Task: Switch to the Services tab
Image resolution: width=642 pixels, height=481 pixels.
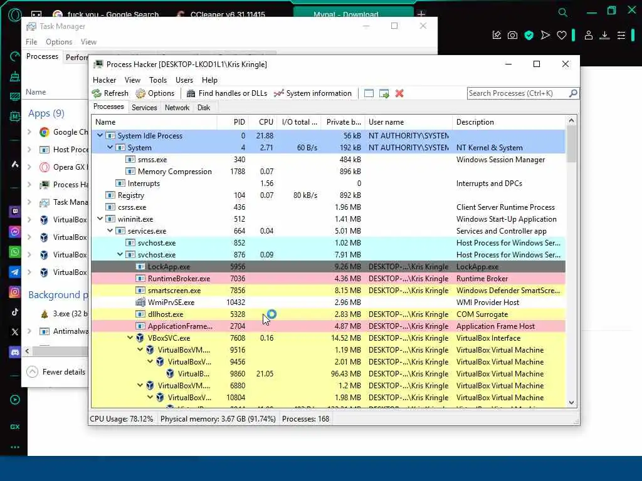Action: coord(144,108)
